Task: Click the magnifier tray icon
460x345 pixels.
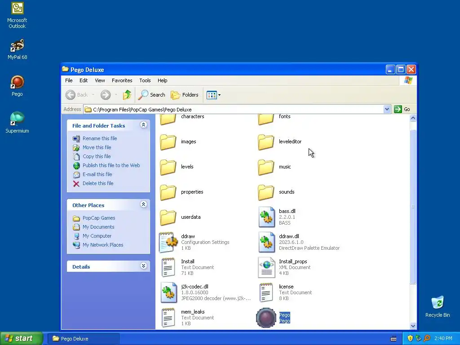Action: [x=427, y=339]
